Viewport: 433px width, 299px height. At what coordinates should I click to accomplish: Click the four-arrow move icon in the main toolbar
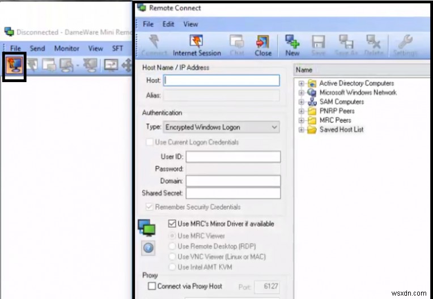click(126, 66)
